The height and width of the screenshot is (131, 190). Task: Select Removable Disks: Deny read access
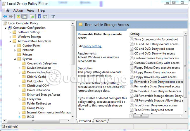[x=157, y=86]
